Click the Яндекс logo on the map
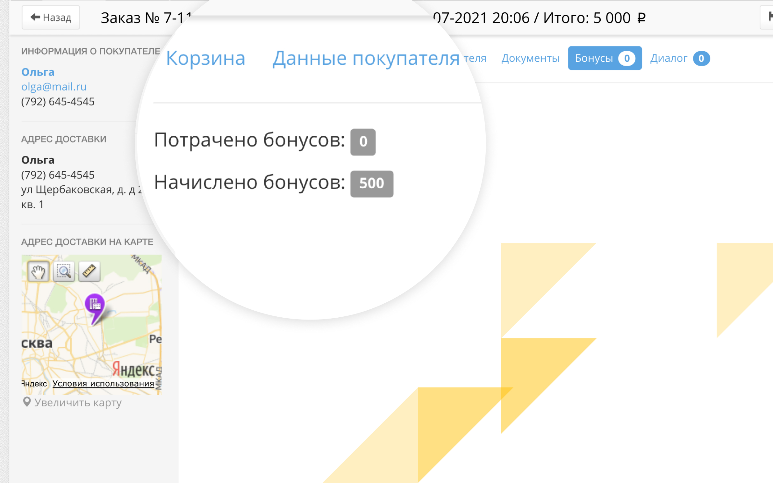 (133, 370)
